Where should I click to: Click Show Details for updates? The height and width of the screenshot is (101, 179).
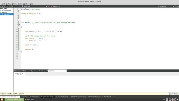pos(173,94)
